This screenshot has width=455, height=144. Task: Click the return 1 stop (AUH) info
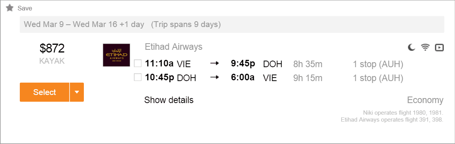pyautogui.click(x=378, y=78)
